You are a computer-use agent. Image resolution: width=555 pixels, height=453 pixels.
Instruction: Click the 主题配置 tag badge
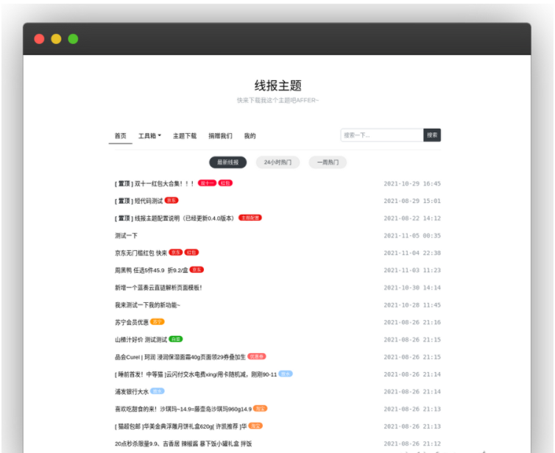pyautogui.click(x=250, y=218)
